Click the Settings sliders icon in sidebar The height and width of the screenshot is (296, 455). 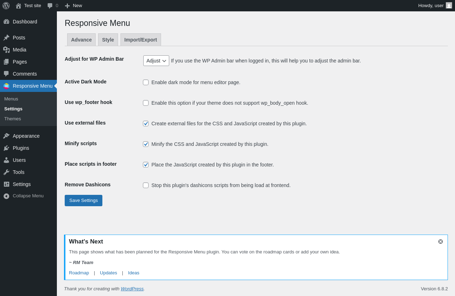[6, 184]
